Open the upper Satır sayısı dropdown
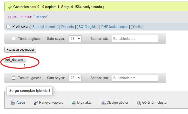 click(75, 39)
